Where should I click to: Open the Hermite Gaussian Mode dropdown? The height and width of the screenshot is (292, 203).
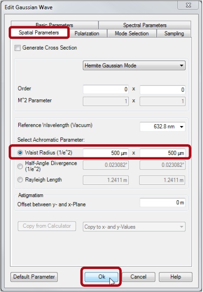134,66
